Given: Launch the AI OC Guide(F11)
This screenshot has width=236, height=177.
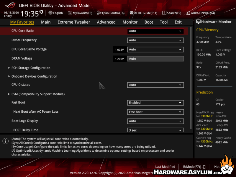Looking at the screenshot, I should tap(144, 13).
